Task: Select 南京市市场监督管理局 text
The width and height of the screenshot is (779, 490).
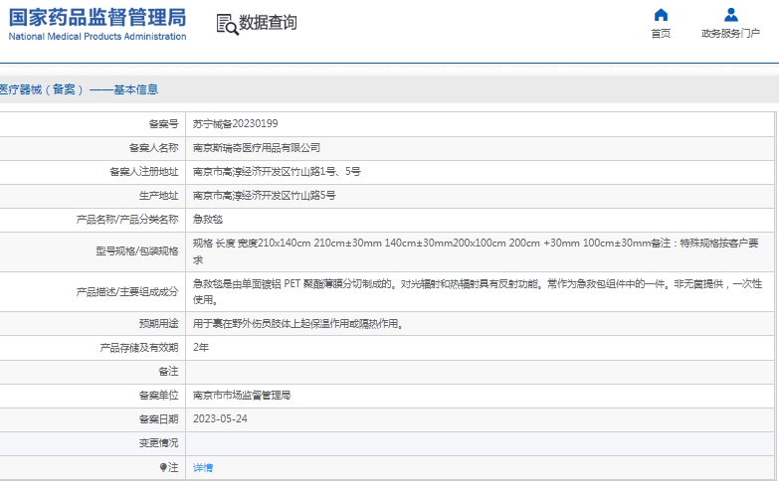Action: click(x=242, y=396)
